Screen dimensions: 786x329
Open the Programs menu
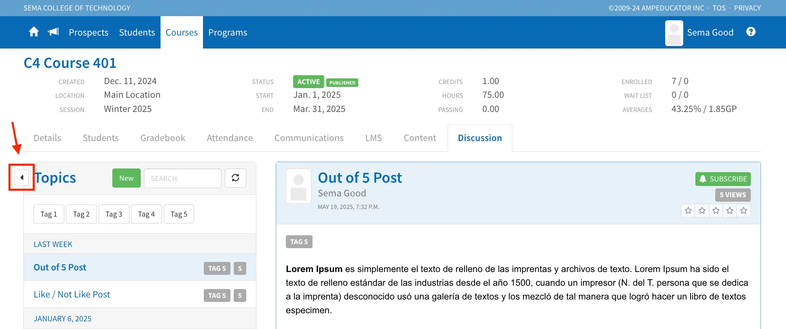tap(228, 32)
